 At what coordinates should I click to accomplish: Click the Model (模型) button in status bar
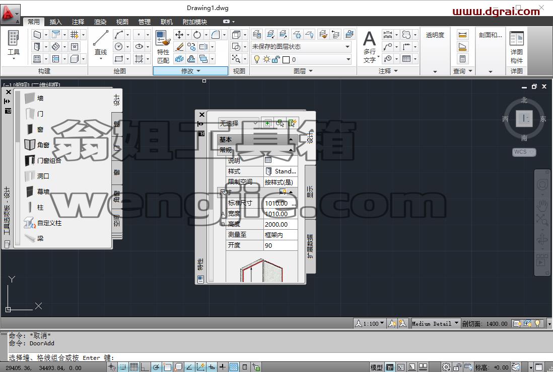376,367
